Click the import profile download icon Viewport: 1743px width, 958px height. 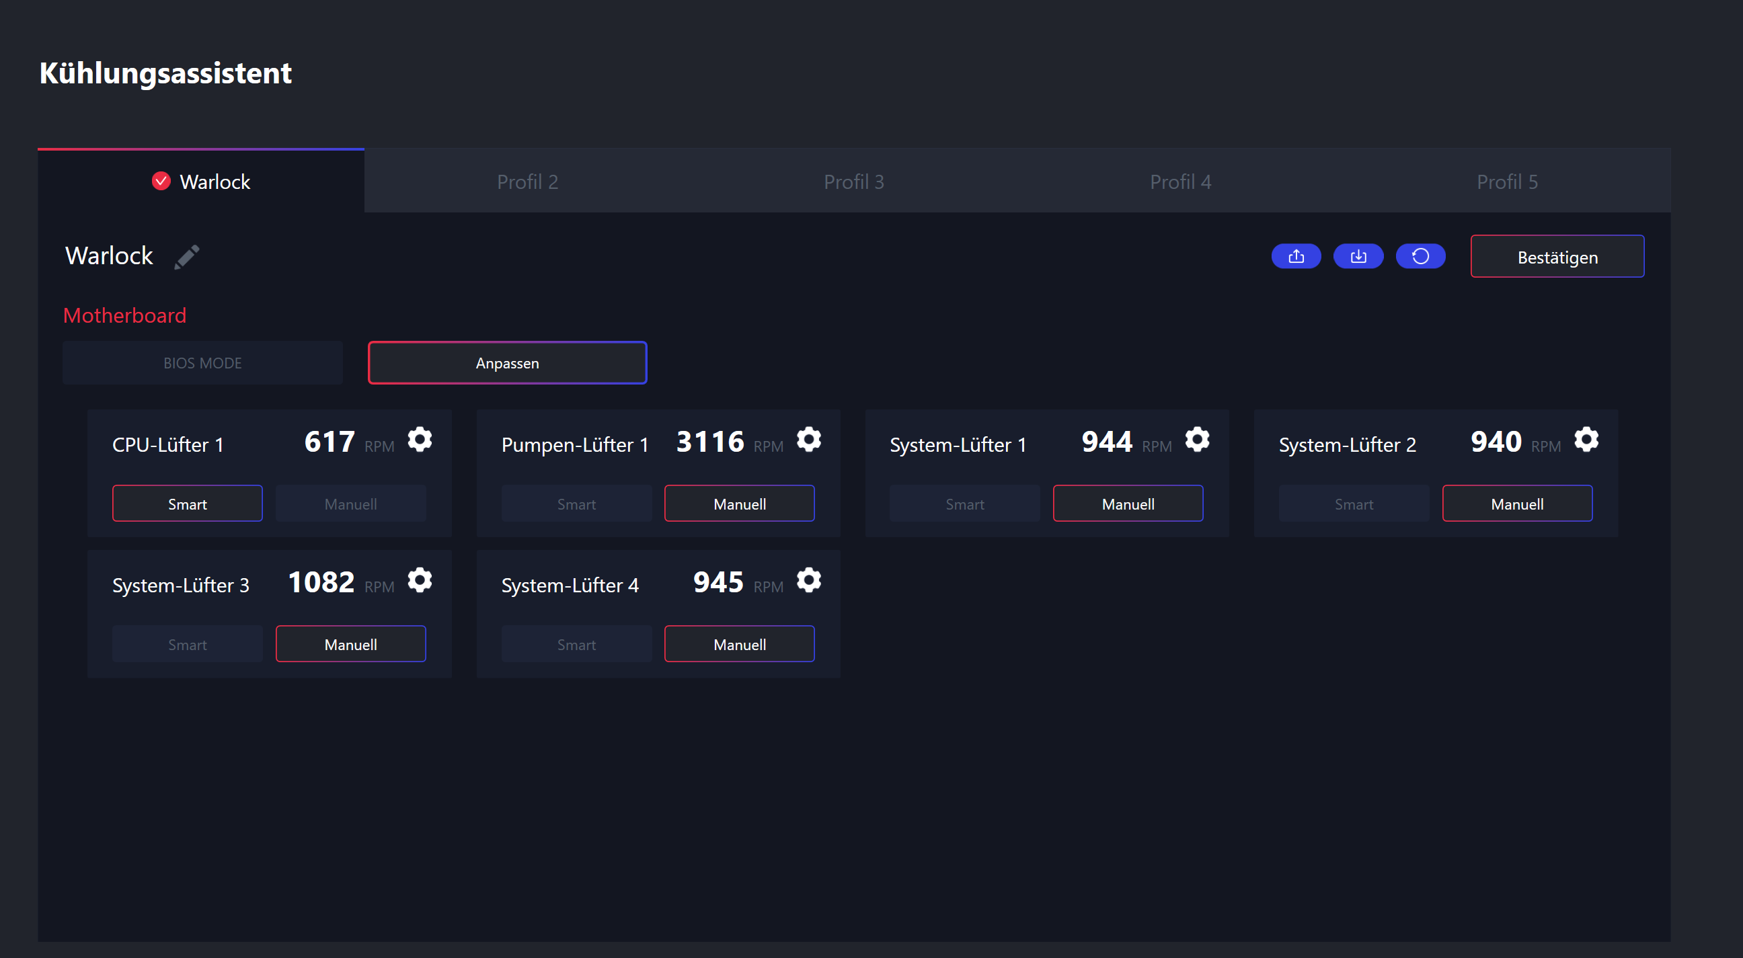1358,256
